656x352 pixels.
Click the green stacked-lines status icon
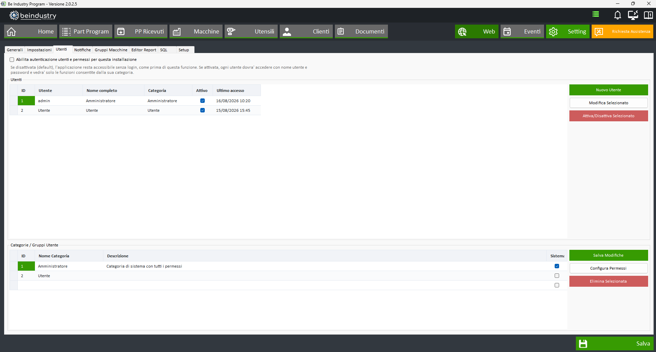click(x=596, y=14)
